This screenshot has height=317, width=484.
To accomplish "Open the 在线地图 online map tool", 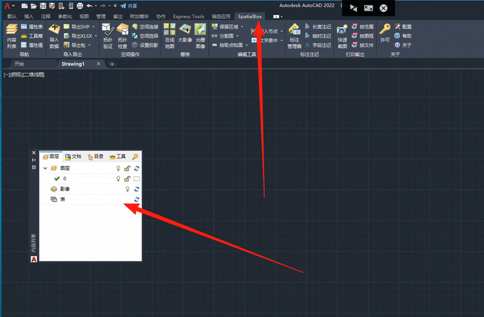I will click(169, 36).
